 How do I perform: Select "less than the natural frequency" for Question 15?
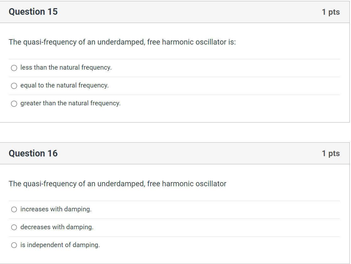(14, 68)
